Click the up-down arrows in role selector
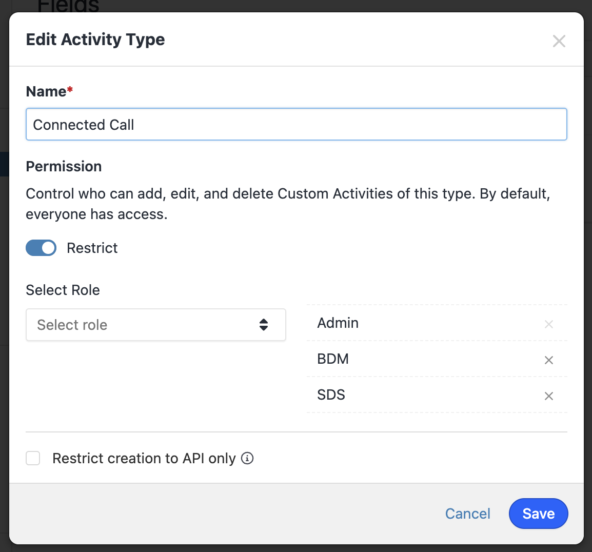Viewport: 592px width, 552px height. click(264, 325)
